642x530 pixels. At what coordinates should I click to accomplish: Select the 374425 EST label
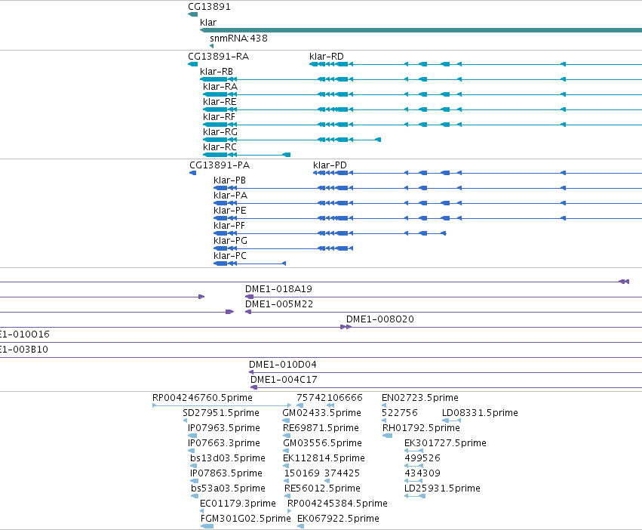pos(343,473)
